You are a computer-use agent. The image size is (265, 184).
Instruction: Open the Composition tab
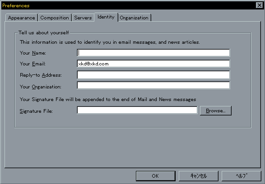(x=55, y=18)
